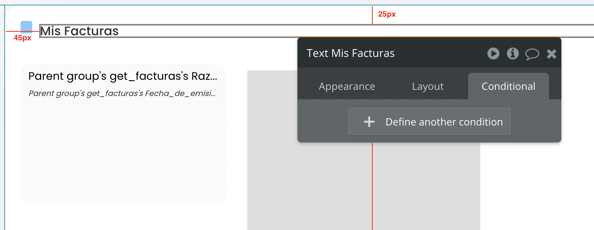Click the play icon in the property editor header

[x=493, y=53]
